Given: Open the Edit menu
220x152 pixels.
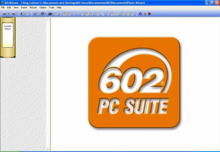Looking at the screenshot, I should (x=9, y=8).
